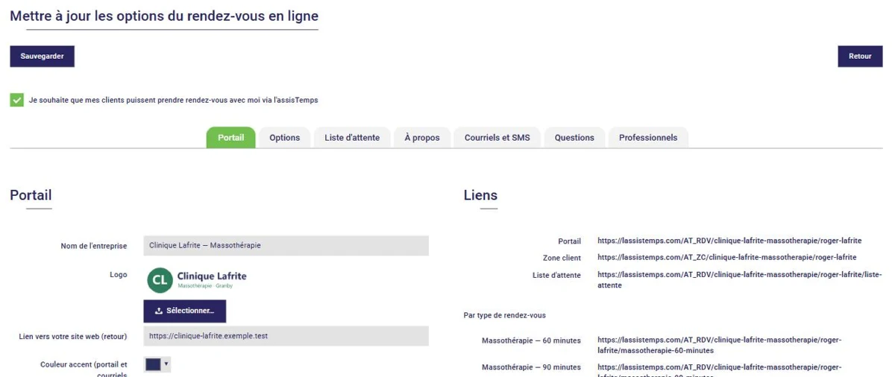
Task: Edit the website return link field
Action: (286, 336)
